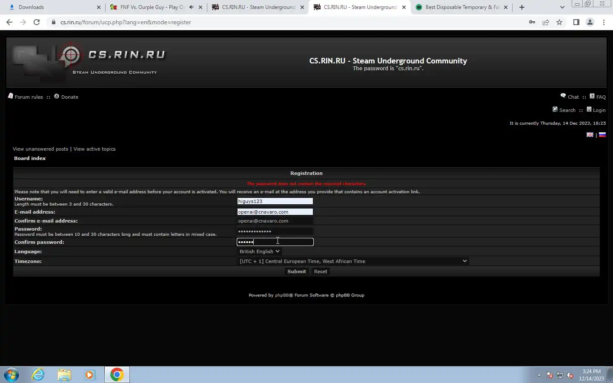This screenshot has width=613, height=383.
Task: Focus the Confirm password field
Action: point(275,242)
